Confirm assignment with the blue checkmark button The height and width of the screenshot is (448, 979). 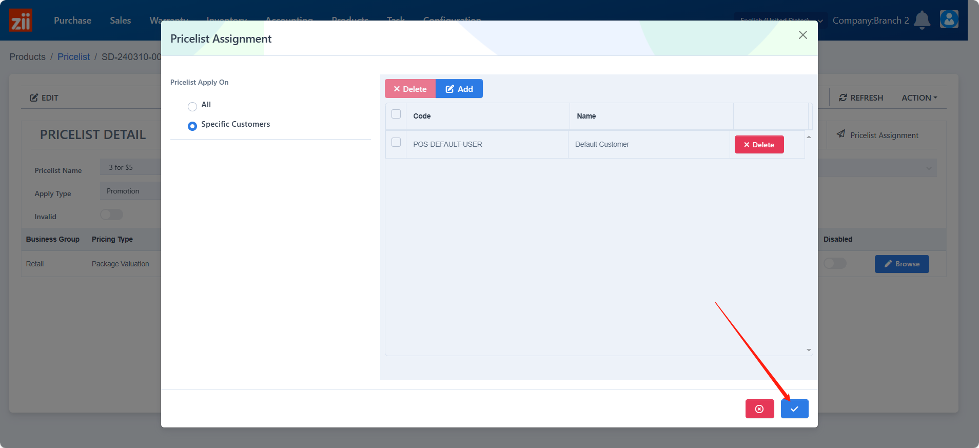pyautogui.click(x=794, y=409)
